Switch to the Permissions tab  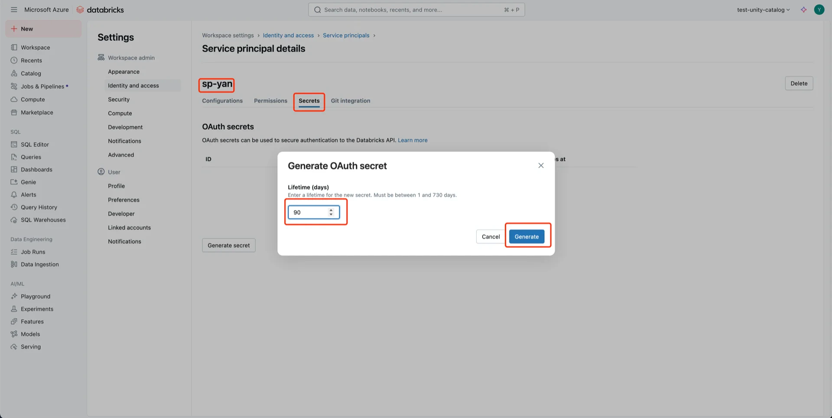[x=270, y=100]
